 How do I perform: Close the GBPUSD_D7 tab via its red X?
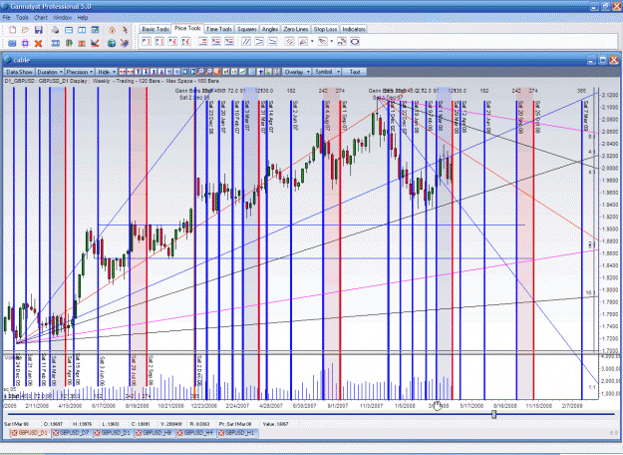point(56,433)
